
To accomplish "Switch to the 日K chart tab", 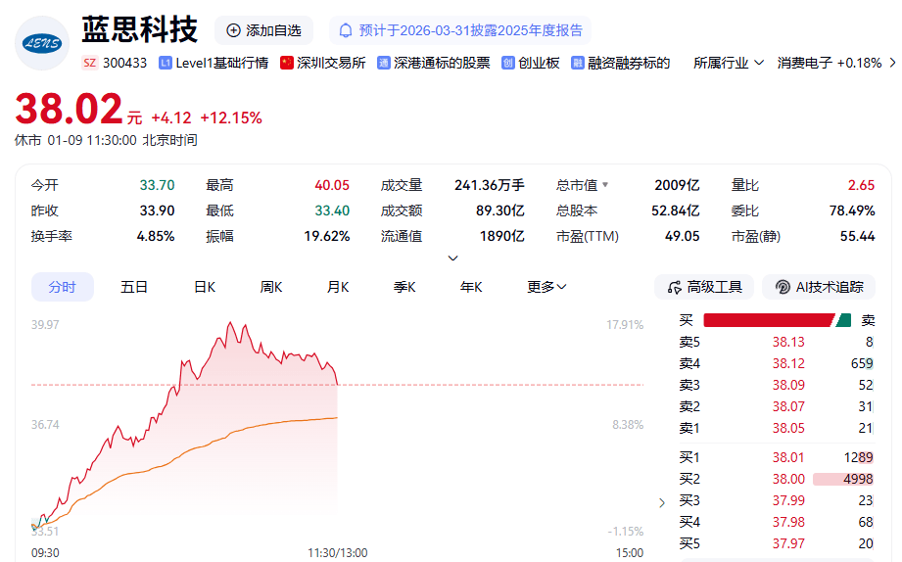I will 204,287.
